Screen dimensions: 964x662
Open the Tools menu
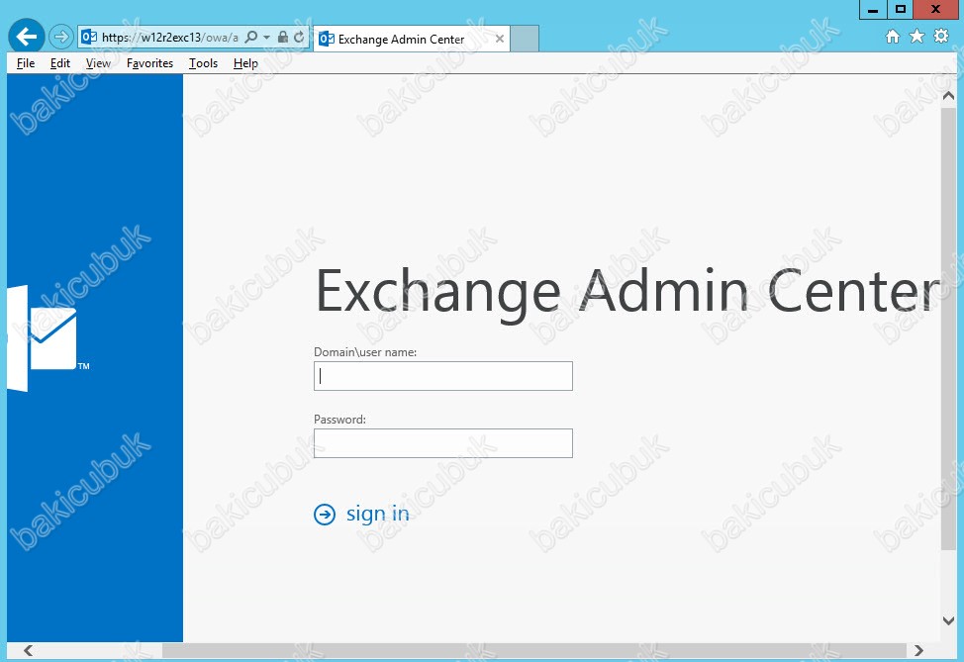click(204, 63)
